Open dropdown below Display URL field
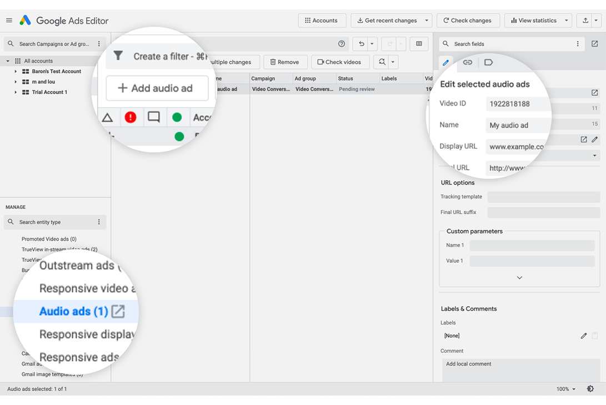This screenshot has height=405, width=606. [x=595, y=155]
